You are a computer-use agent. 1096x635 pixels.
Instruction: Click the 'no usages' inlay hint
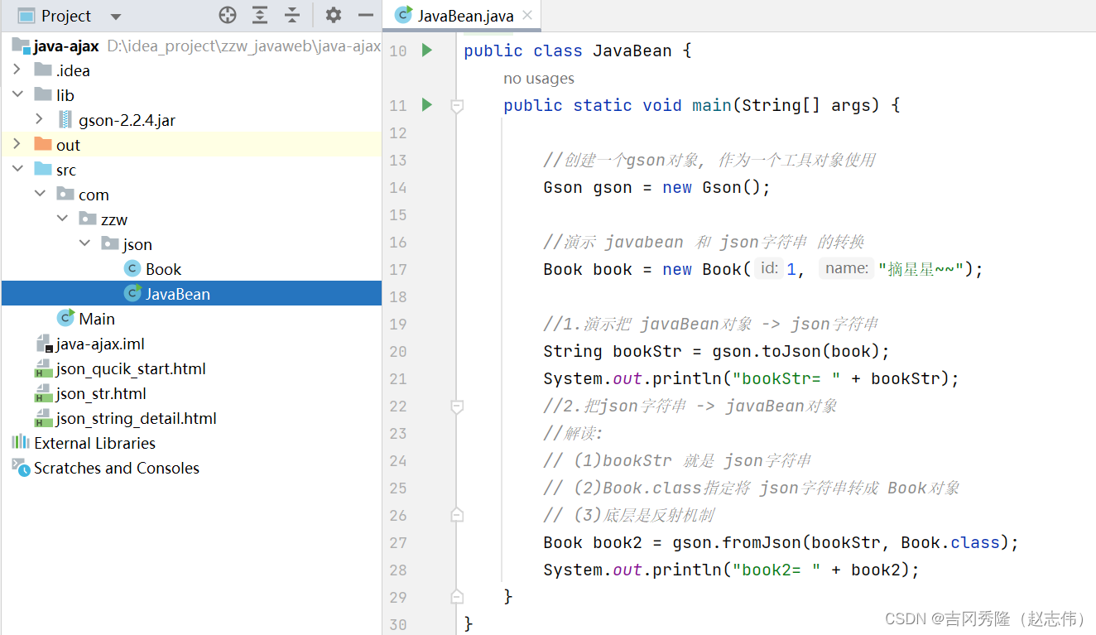pos(539,79)
